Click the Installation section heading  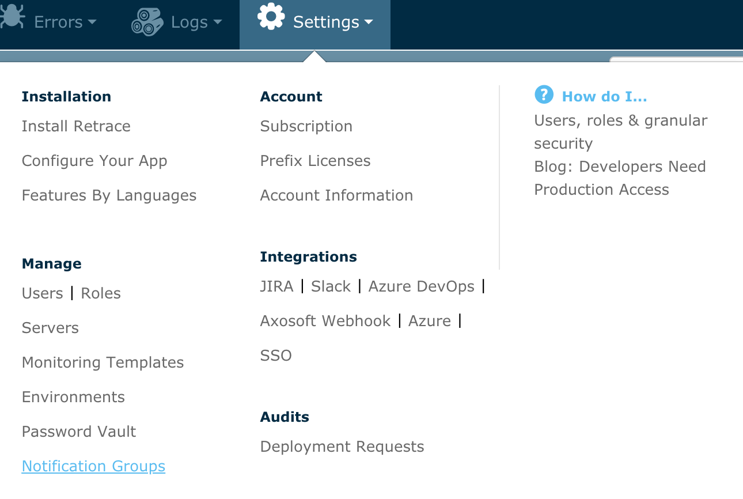pos(66,96)
